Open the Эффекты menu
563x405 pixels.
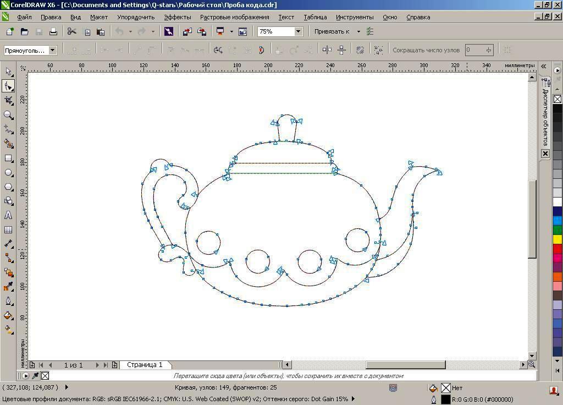(178, 17)
